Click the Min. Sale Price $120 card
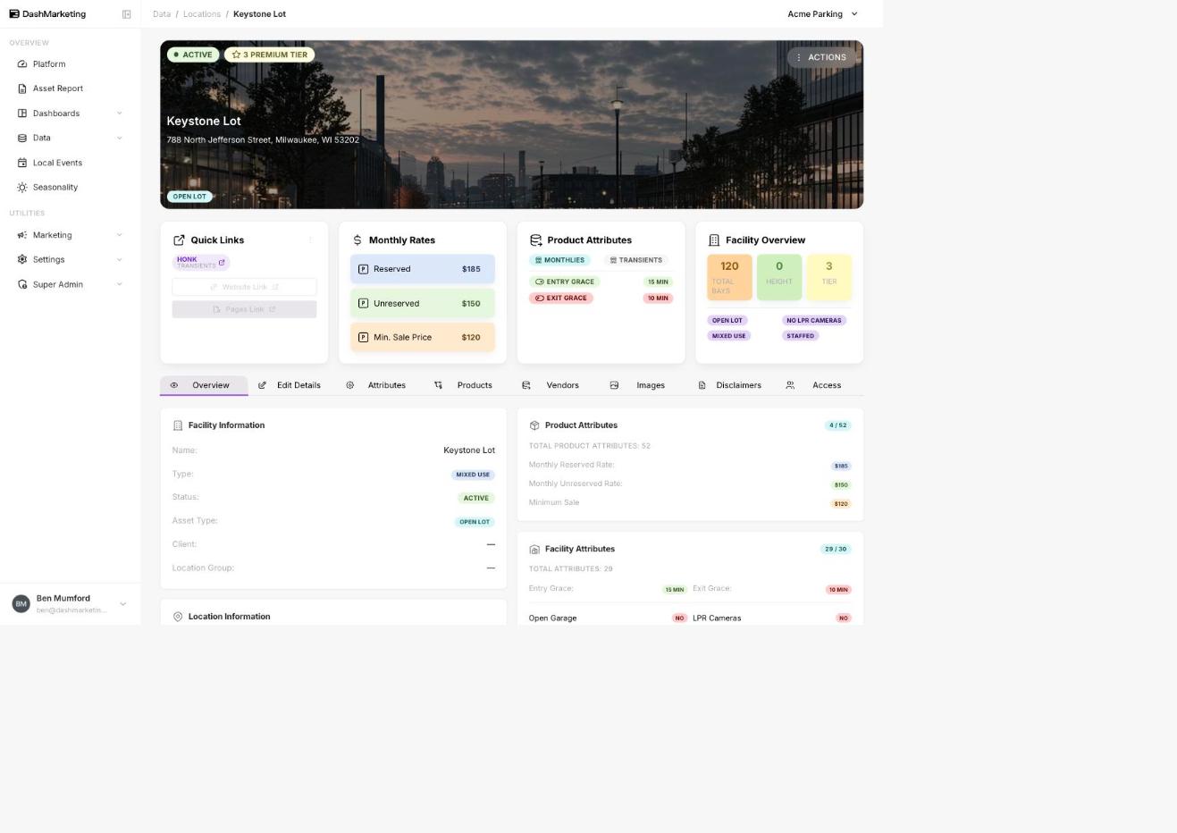This screenshot has height=833, width=1177. (423, 337)
